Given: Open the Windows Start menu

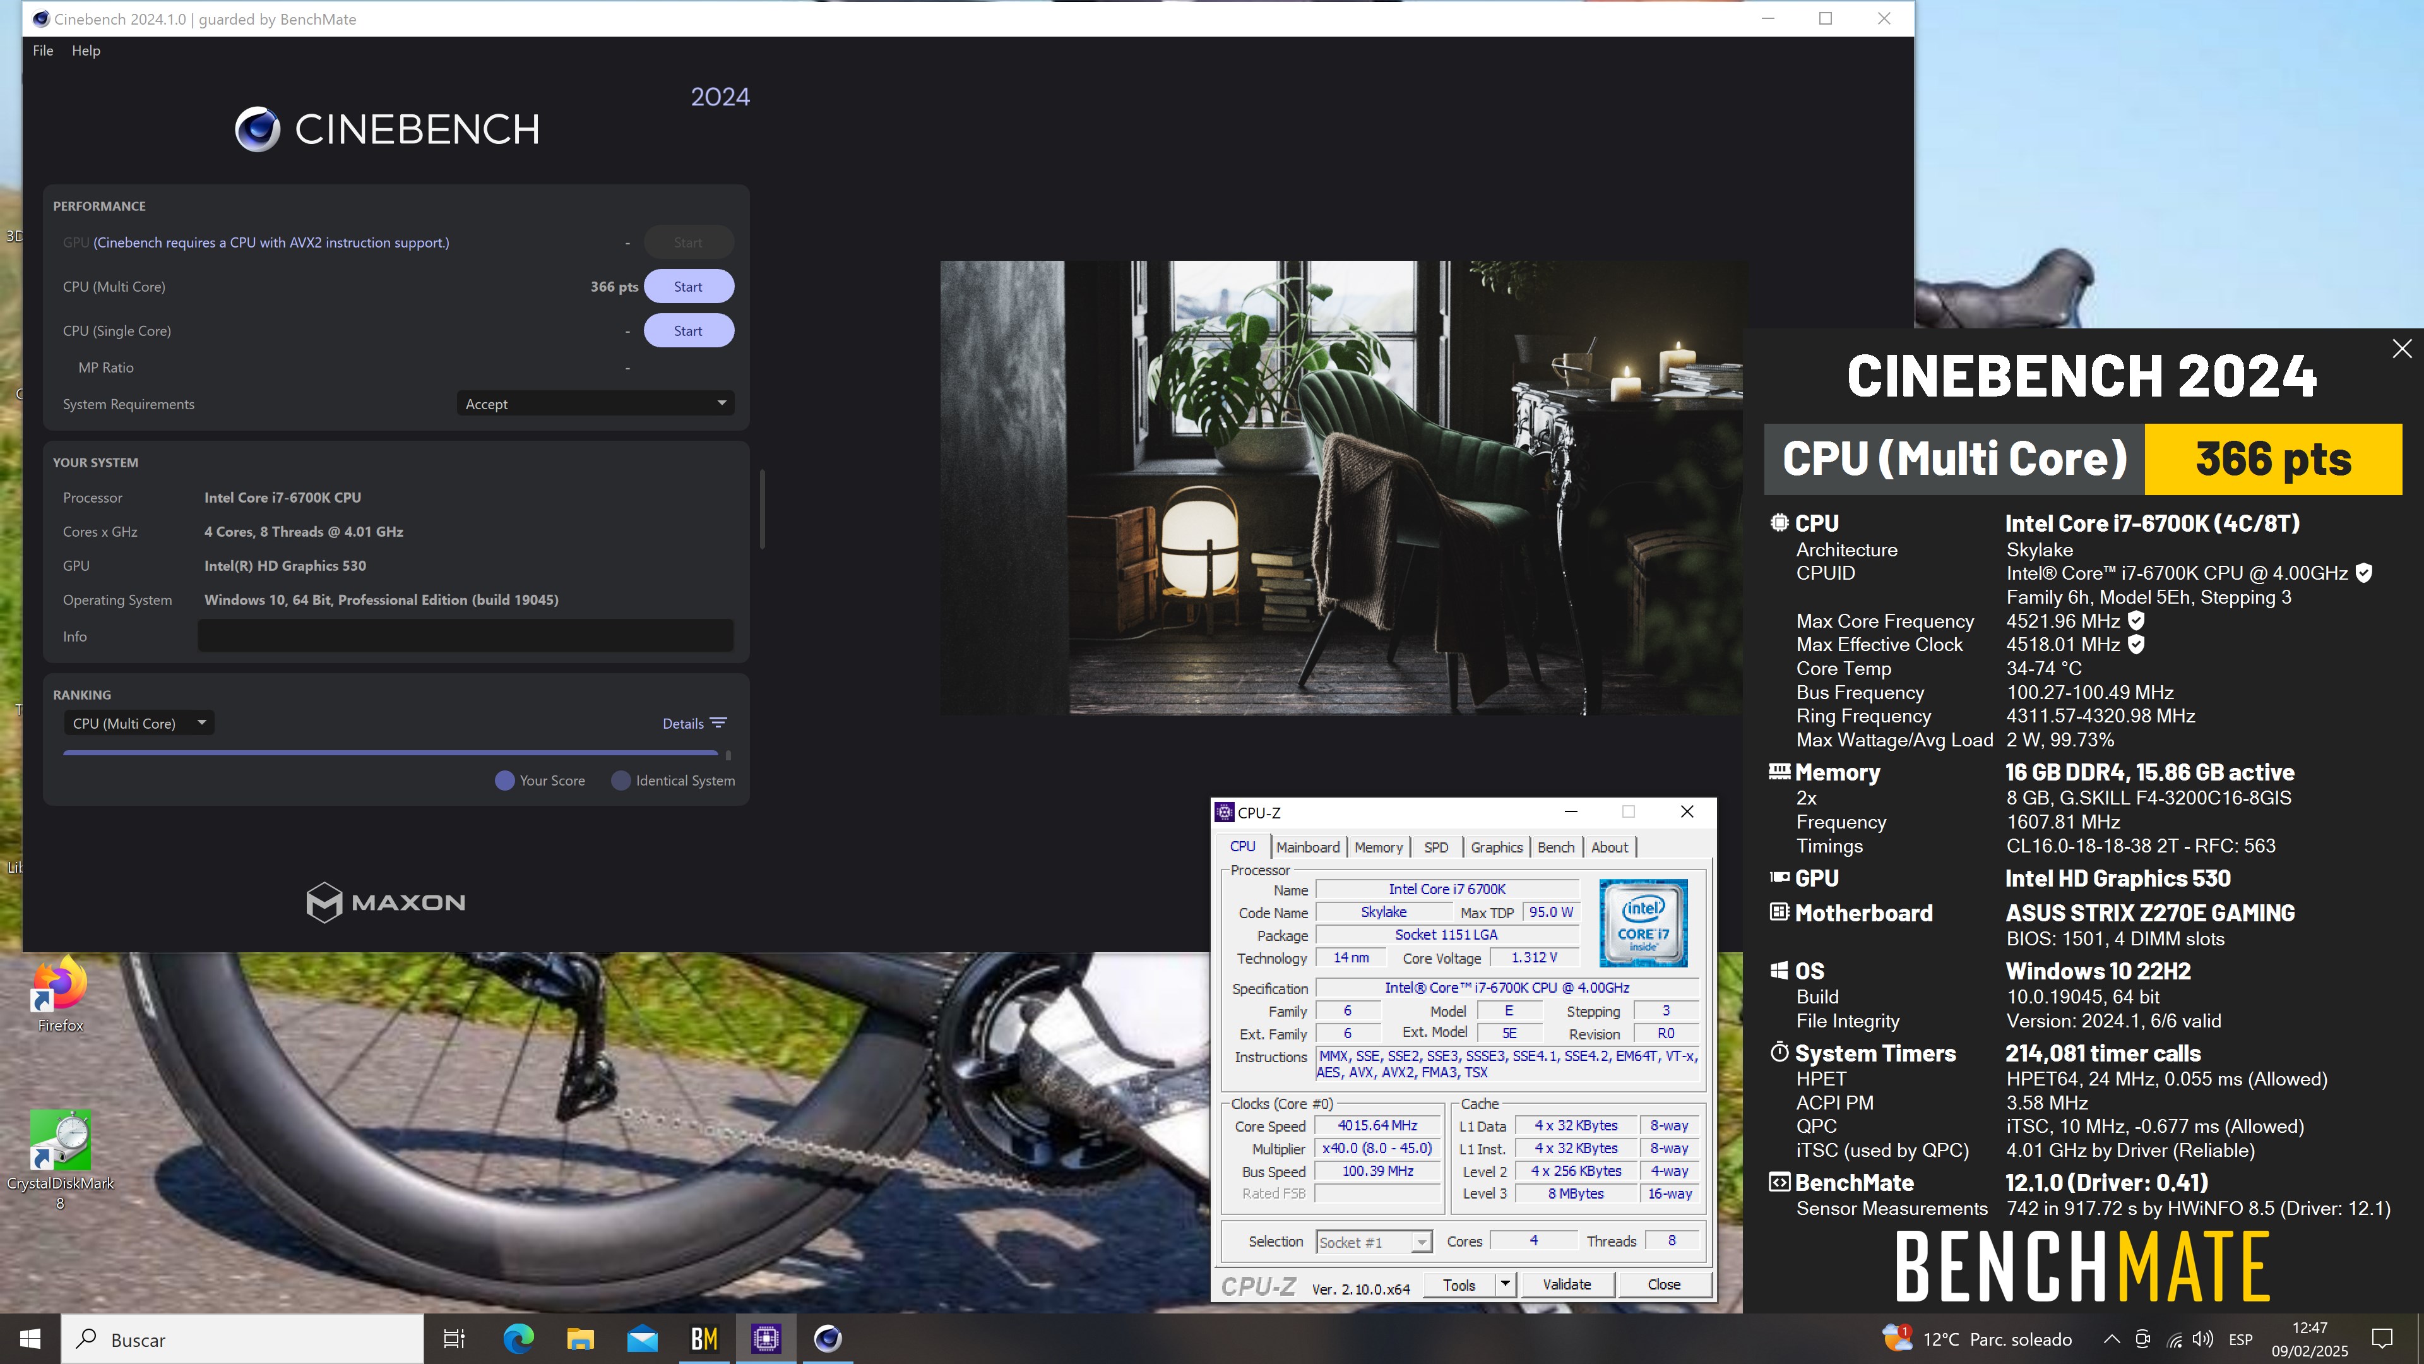Looking at the screenshot, I should pos(30,1339).
